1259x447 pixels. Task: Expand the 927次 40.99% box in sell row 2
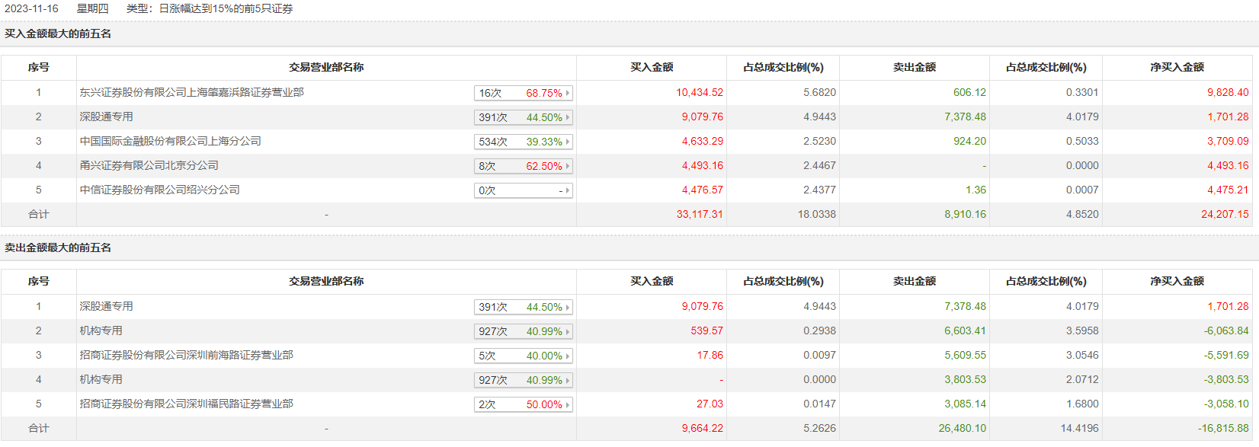pos(523,331)
